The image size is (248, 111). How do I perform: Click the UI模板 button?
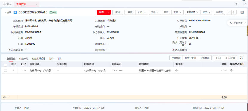tap(220, 12)
